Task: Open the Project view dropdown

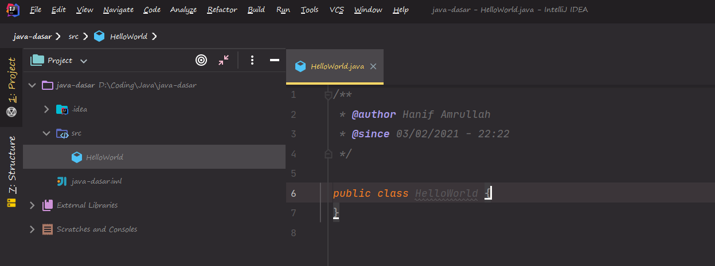Action: coord(84,61)
